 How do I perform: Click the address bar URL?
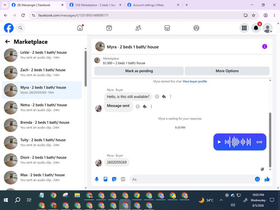[x=73, y=15]
